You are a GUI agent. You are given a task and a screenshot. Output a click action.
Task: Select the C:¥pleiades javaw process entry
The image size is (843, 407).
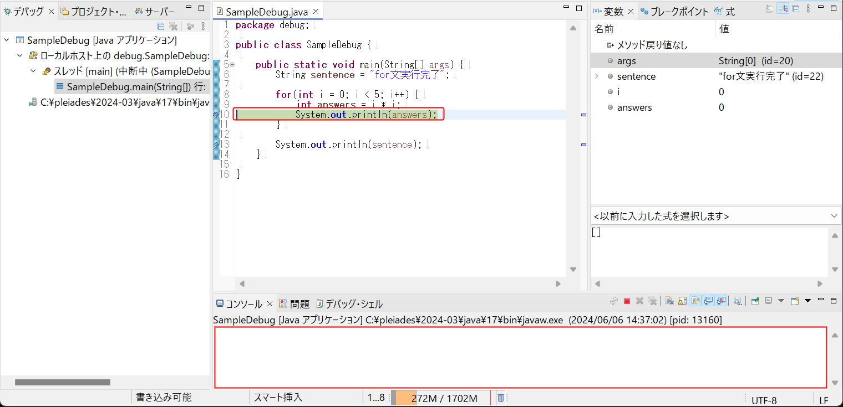coord(119,102)
